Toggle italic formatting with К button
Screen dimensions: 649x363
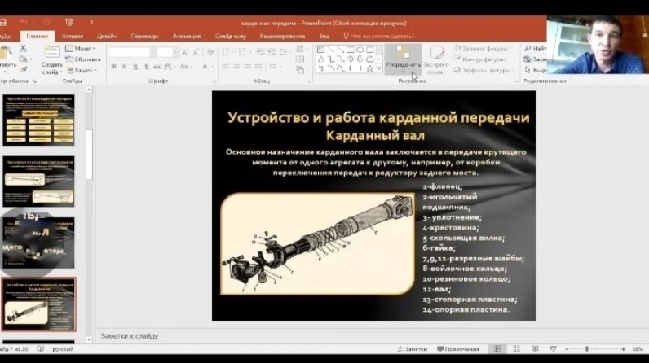click(125, 67)
